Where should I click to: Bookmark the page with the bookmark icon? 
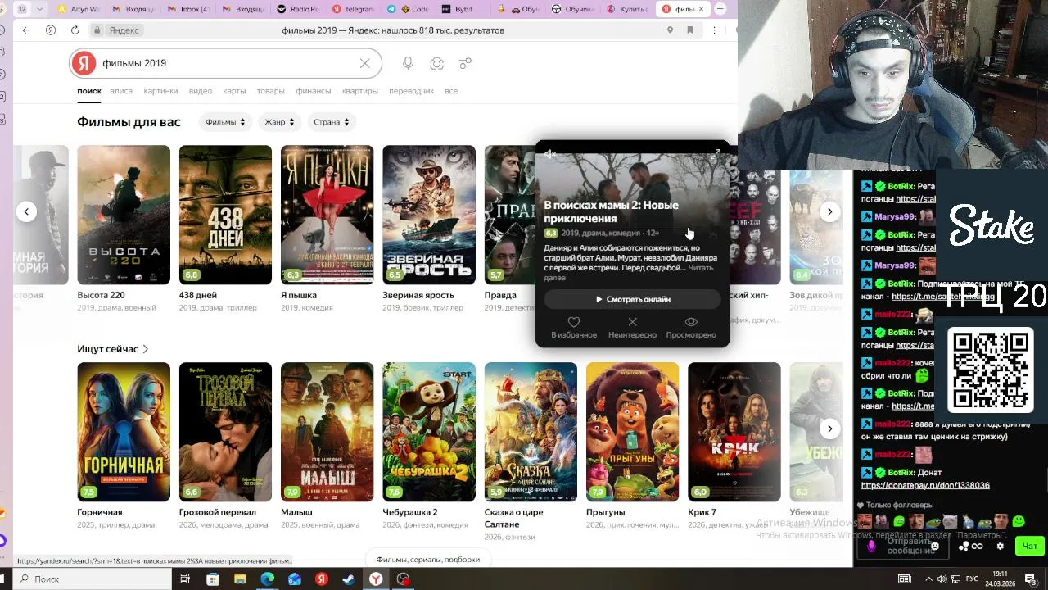tap(690, 30)
